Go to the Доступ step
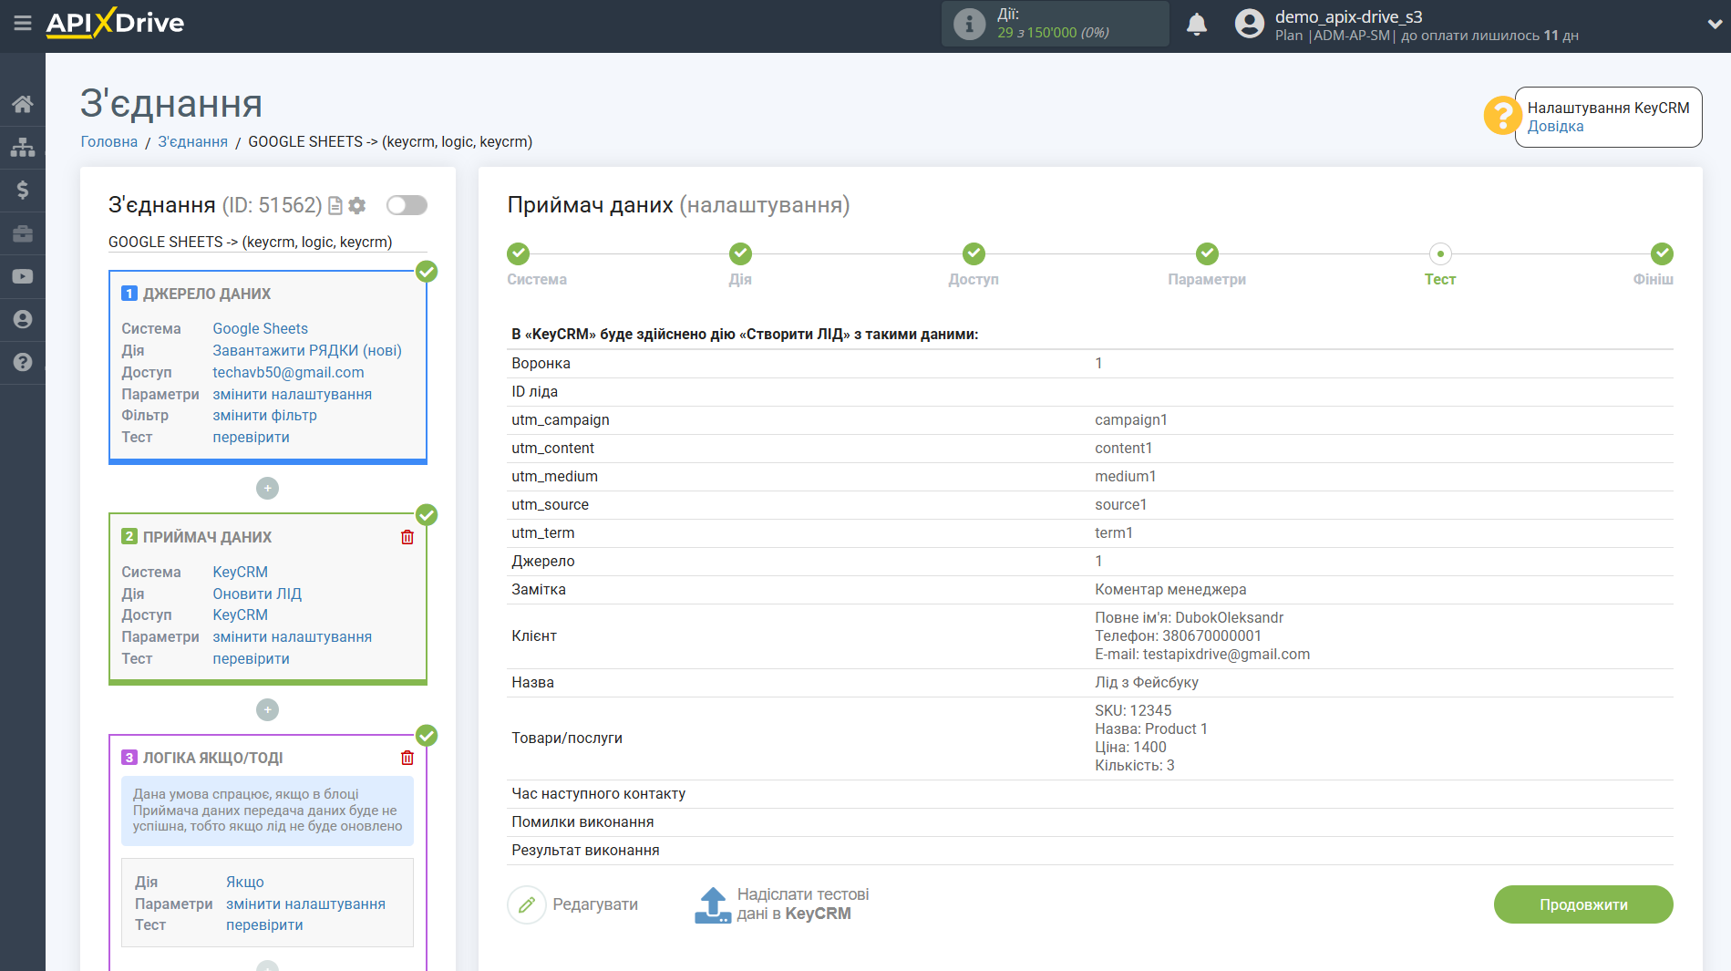The height and width of the screenshot is (971, 1731). 974,253
